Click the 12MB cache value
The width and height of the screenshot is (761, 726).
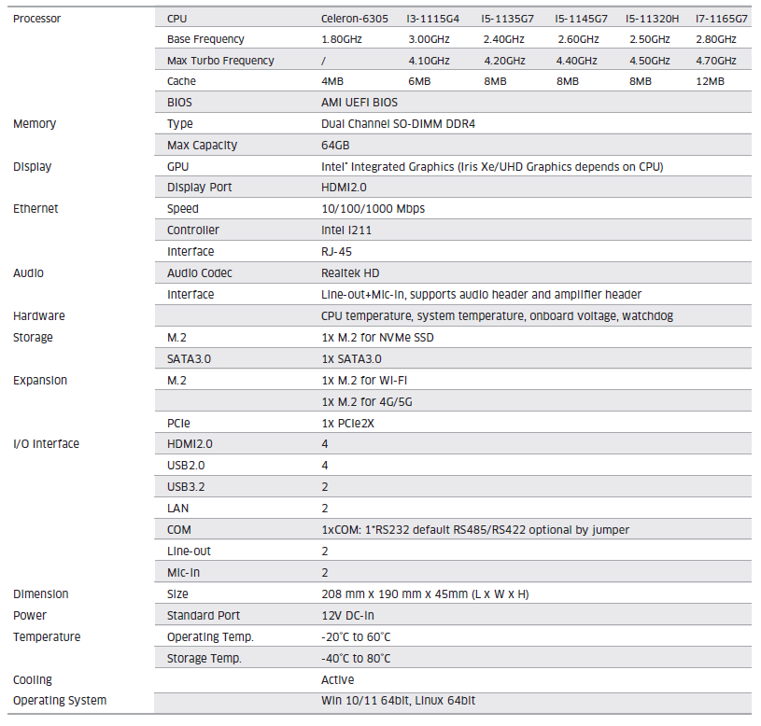point(710,81)
